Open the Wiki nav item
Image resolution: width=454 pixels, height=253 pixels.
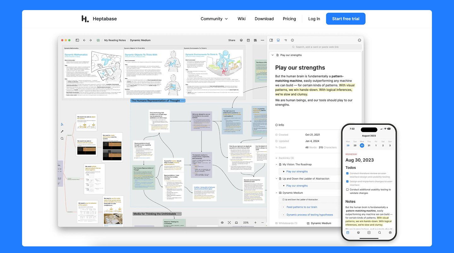tap(242, 19)
